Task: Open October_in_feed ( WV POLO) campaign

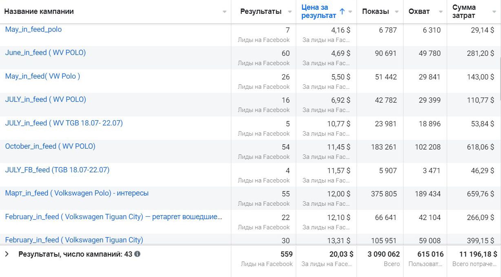Action: (50, 146)
